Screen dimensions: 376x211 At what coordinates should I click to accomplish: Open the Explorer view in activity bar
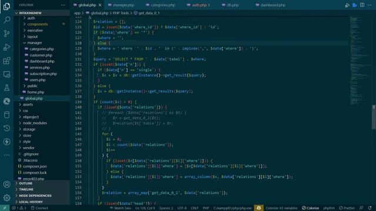[6, 6]
